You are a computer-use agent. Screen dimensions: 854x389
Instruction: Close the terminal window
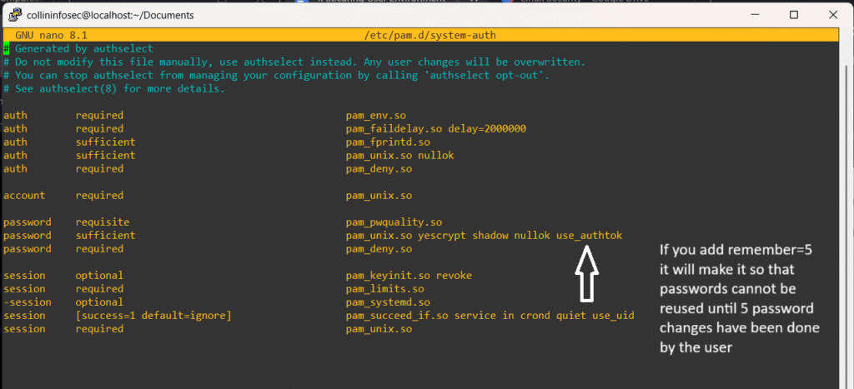tap(831, 15)
